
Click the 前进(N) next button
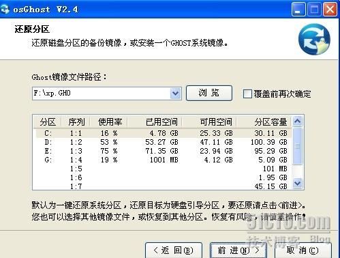(x=238, y=250)
